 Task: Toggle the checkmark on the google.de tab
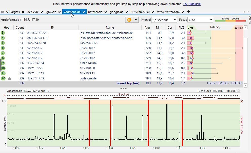point(126,12)
